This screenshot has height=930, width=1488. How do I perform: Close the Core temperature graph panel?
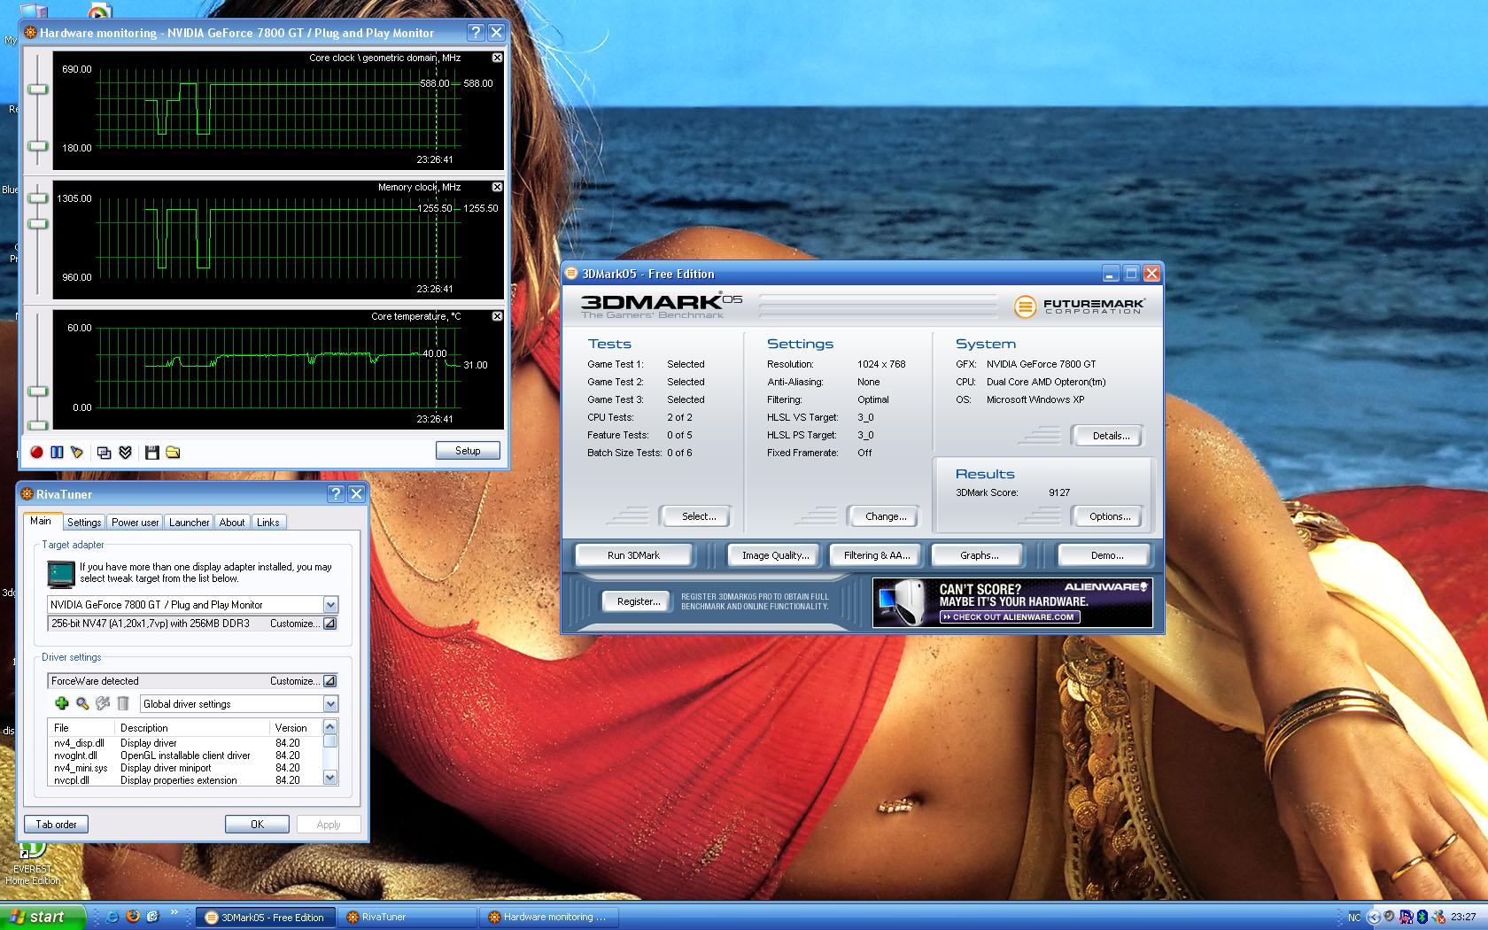pos(497,316)
